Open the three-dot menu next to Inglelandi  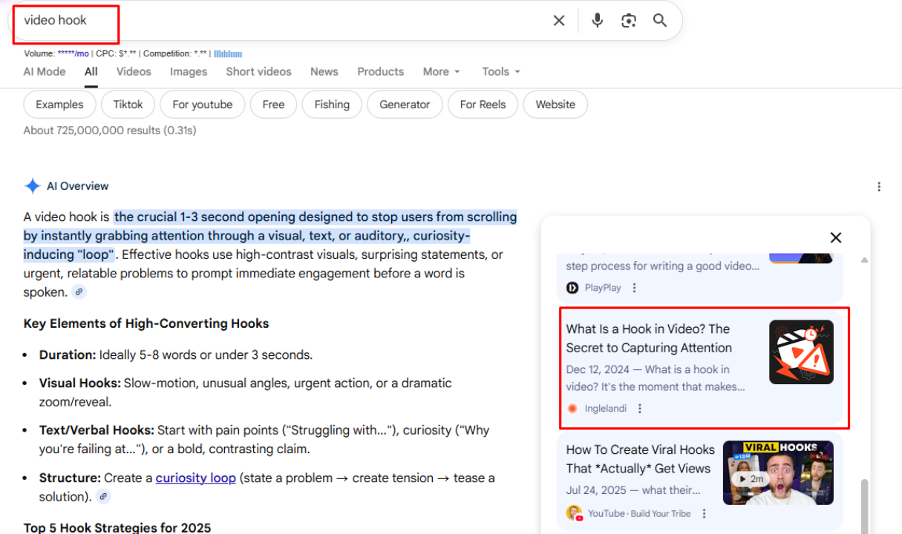click(640, 408)
